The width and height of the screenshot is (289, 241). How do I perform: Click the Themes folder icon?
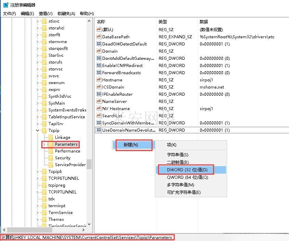click(x=44, y=219)
